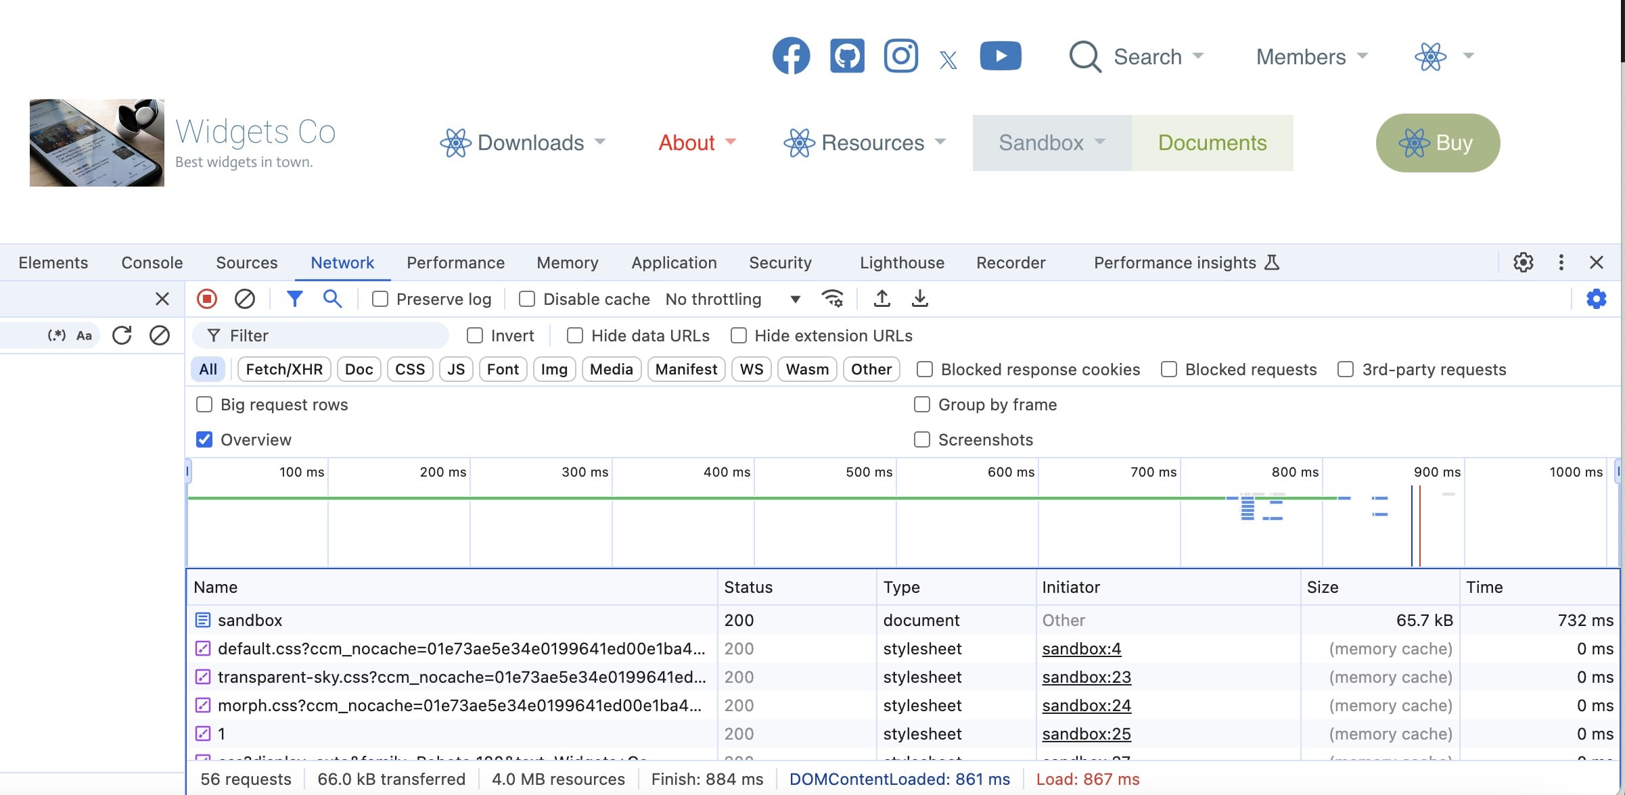Open network search magnifier
Screen dimensions: 1625x795
332,299
